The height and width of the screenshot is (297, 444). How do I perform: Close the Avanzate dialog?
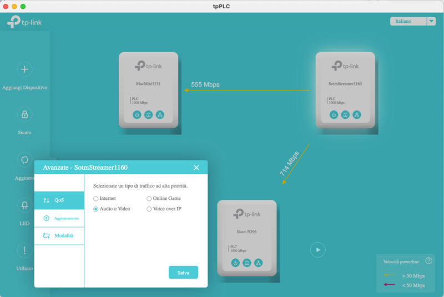pos(196,168)
